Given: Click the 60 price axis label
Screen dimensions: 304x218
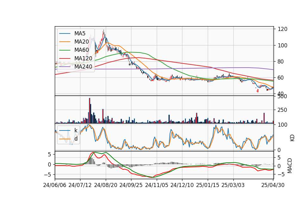Looking at the screenshot, I should point(281,78).
